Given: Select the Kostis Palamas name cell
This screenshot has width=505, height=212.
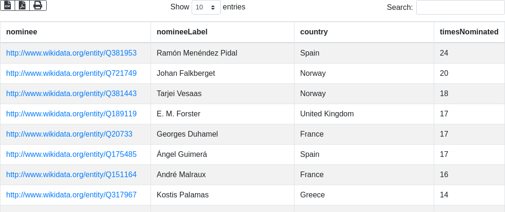Looking at the screenshot, I should [x=223, y=195].
